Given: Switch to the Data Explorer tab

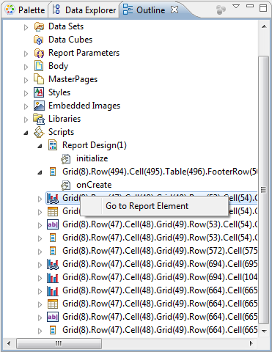Looking at the screenshot, I should tap(84, 10).
